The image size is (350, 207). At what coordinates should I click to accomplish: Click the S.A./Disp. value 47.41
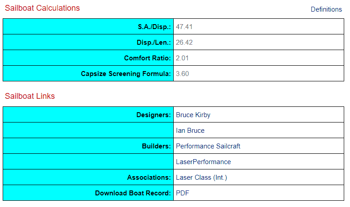click(184, 27)
